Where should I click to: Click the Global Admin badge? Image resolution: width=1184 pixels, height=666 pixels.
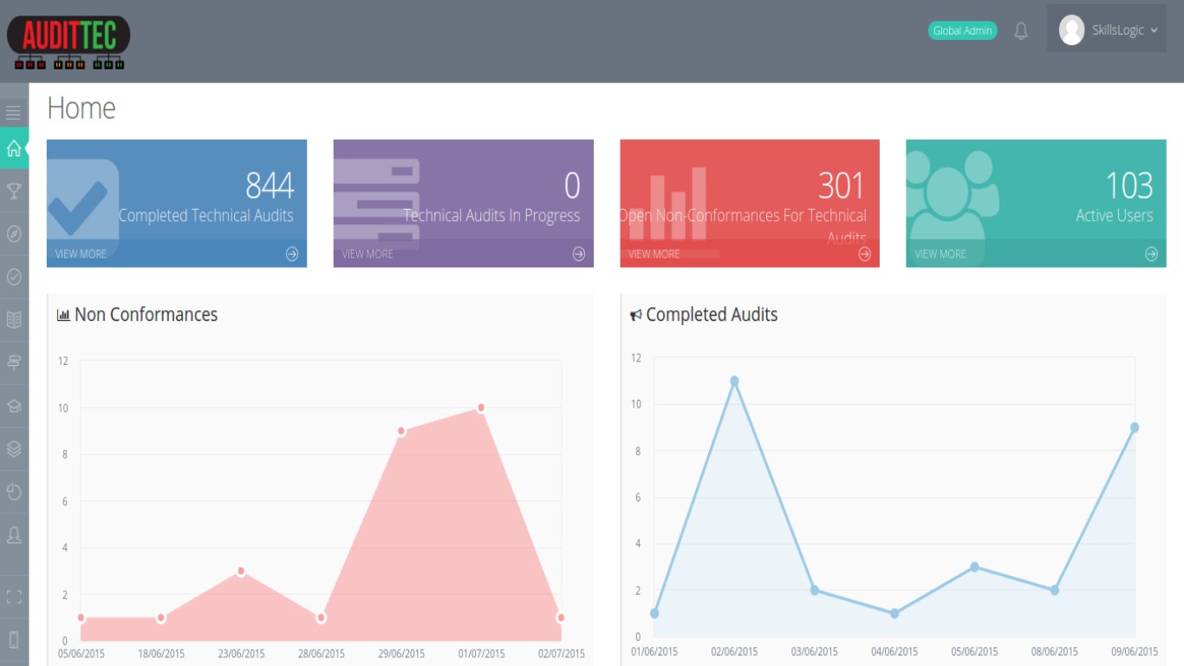[x=962, y=30]
